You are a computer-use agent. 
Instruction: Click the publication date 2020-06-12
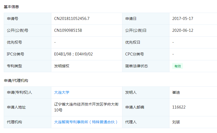tap(182, 30)
